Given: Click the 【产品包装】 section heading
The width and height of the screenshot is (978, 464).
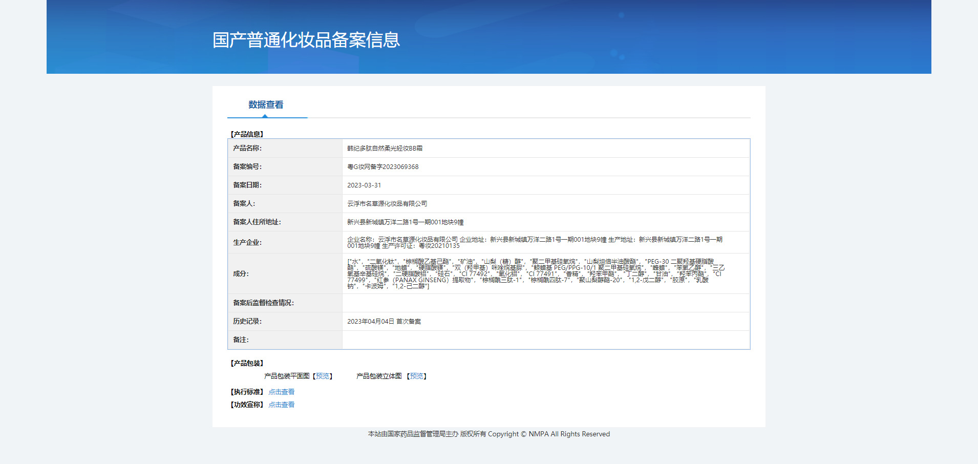Looking at the screenshot, I should [246, 363].
